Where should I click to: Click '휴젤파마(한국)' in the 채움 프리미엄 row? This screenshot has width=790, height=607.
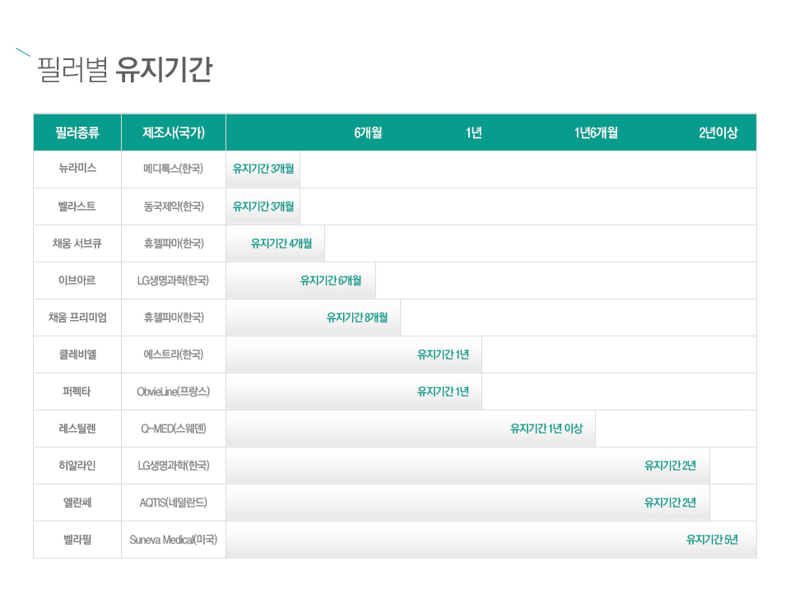click(174, 317)
